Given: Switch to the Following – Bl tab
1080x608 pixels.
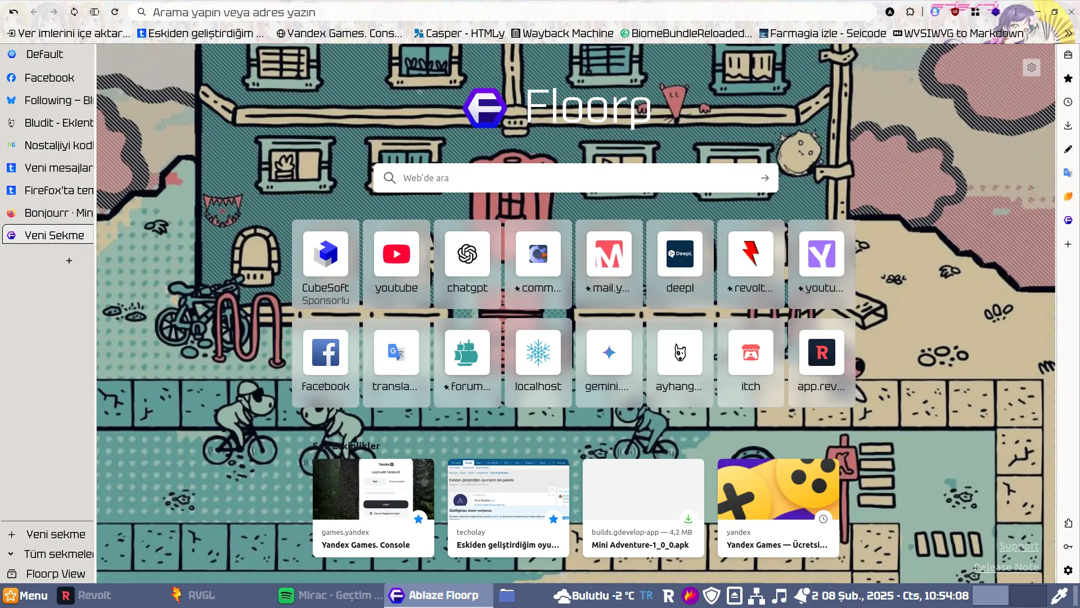Looking at the screenshot, I should (48, 100).
